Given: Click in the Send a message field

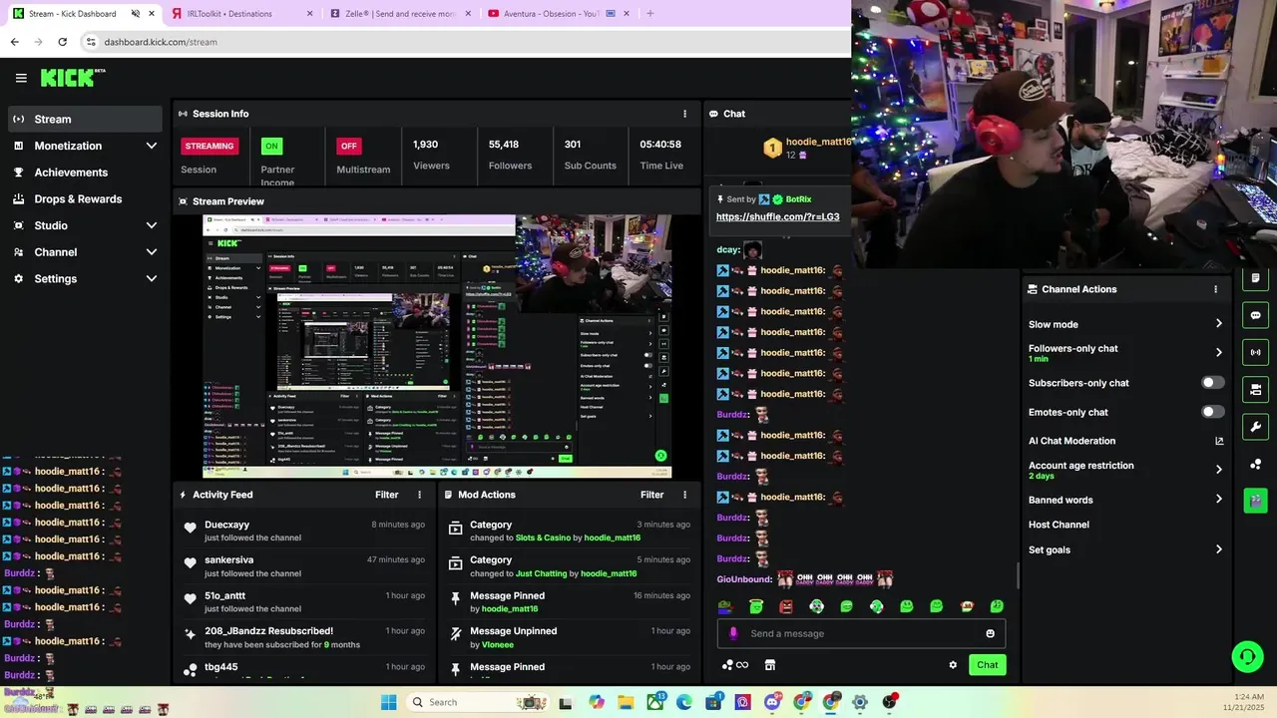Looking at the screenshot, I should tap(861, 633).
